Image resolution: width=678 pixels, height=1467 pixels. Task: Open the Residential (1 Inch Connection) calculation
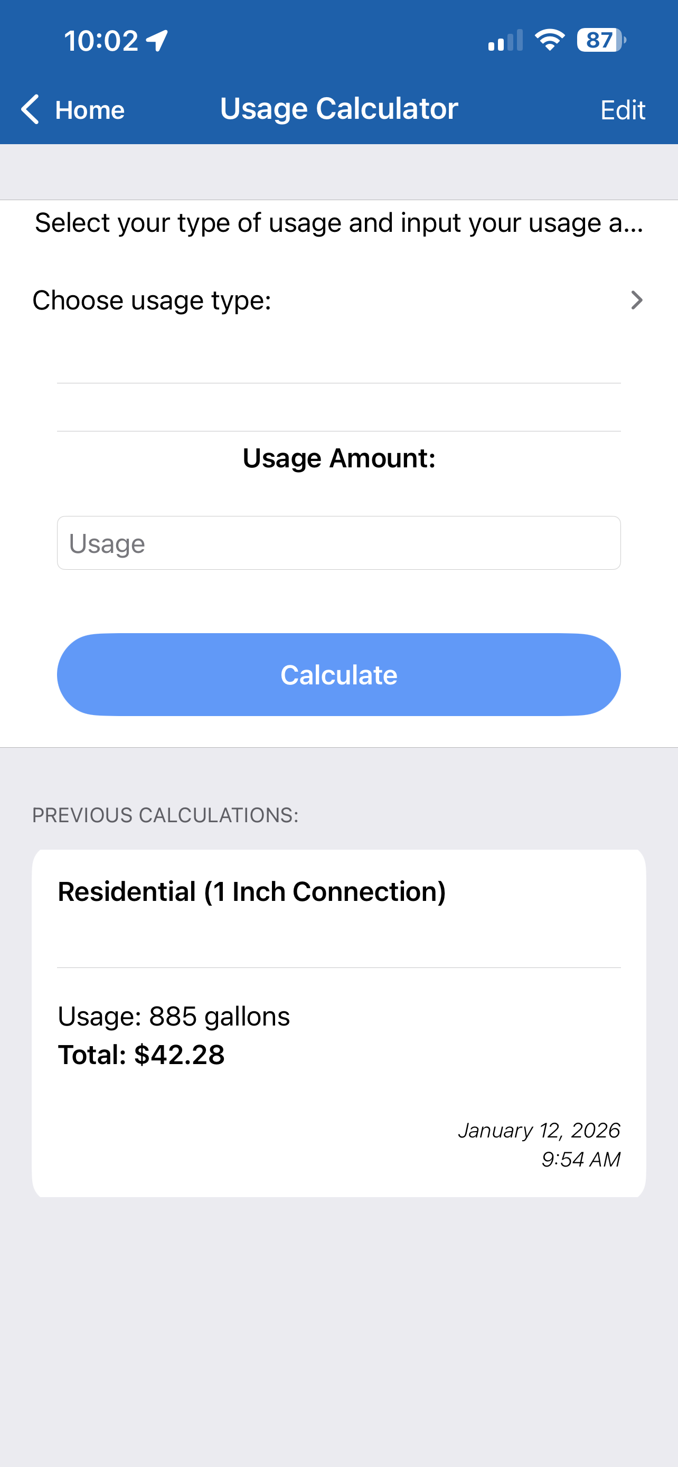point(338,1023)
